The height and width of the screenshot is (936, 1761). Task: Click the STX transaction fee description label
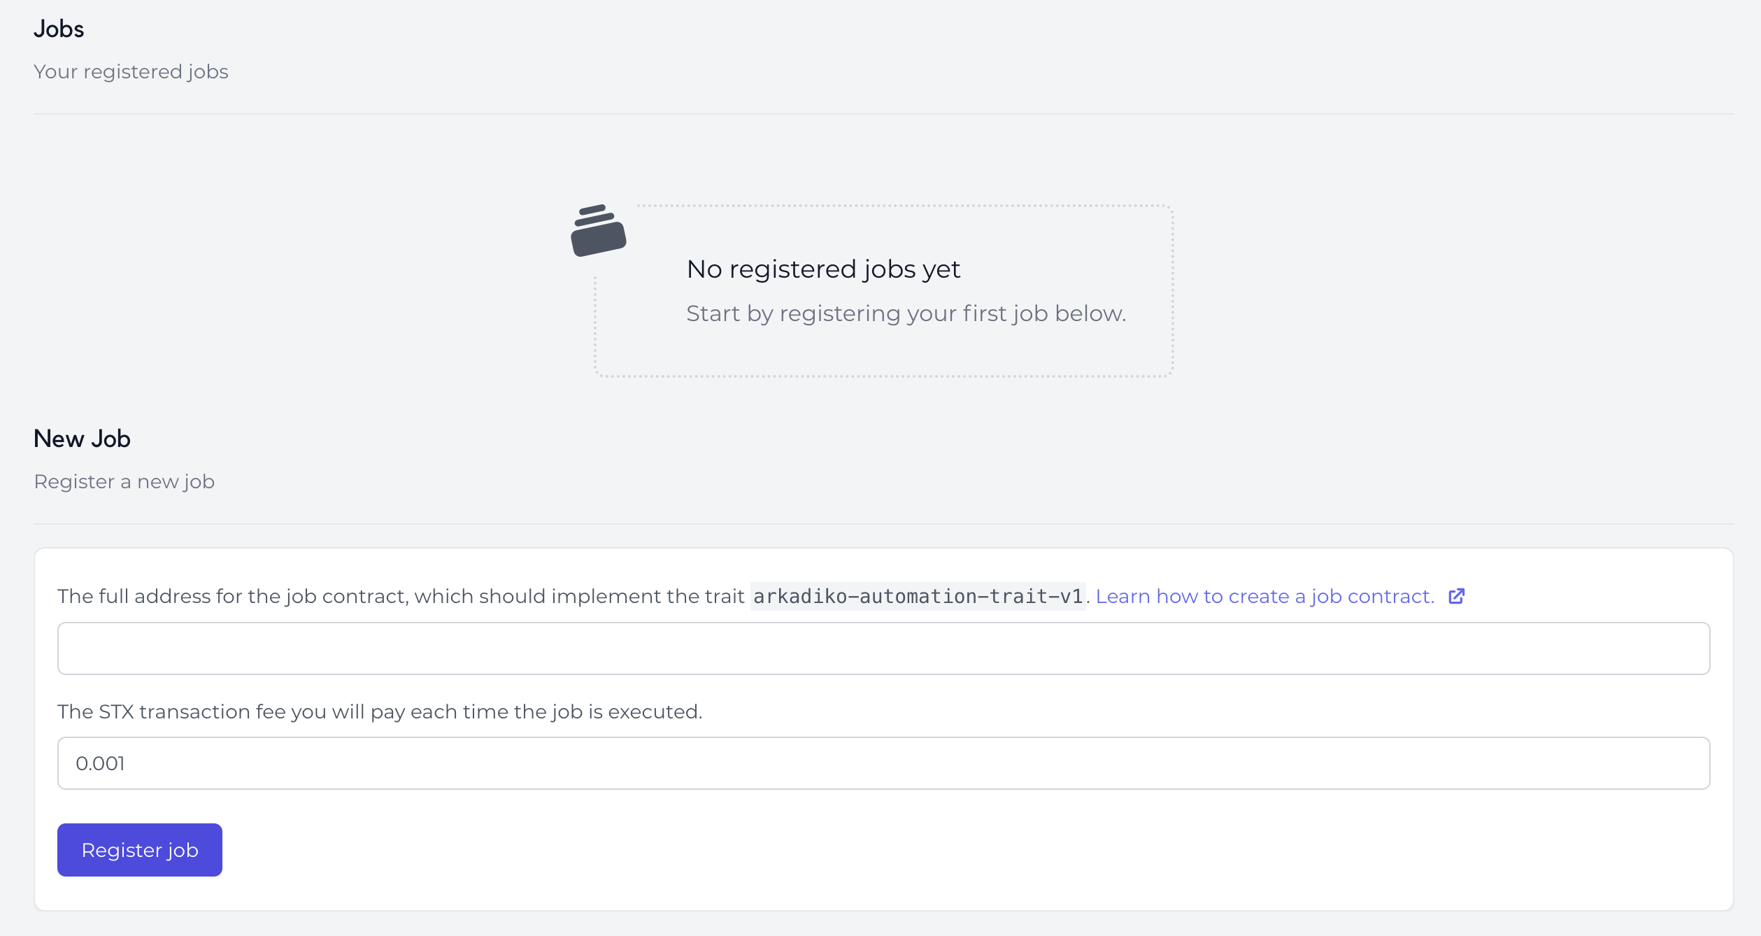380,711
